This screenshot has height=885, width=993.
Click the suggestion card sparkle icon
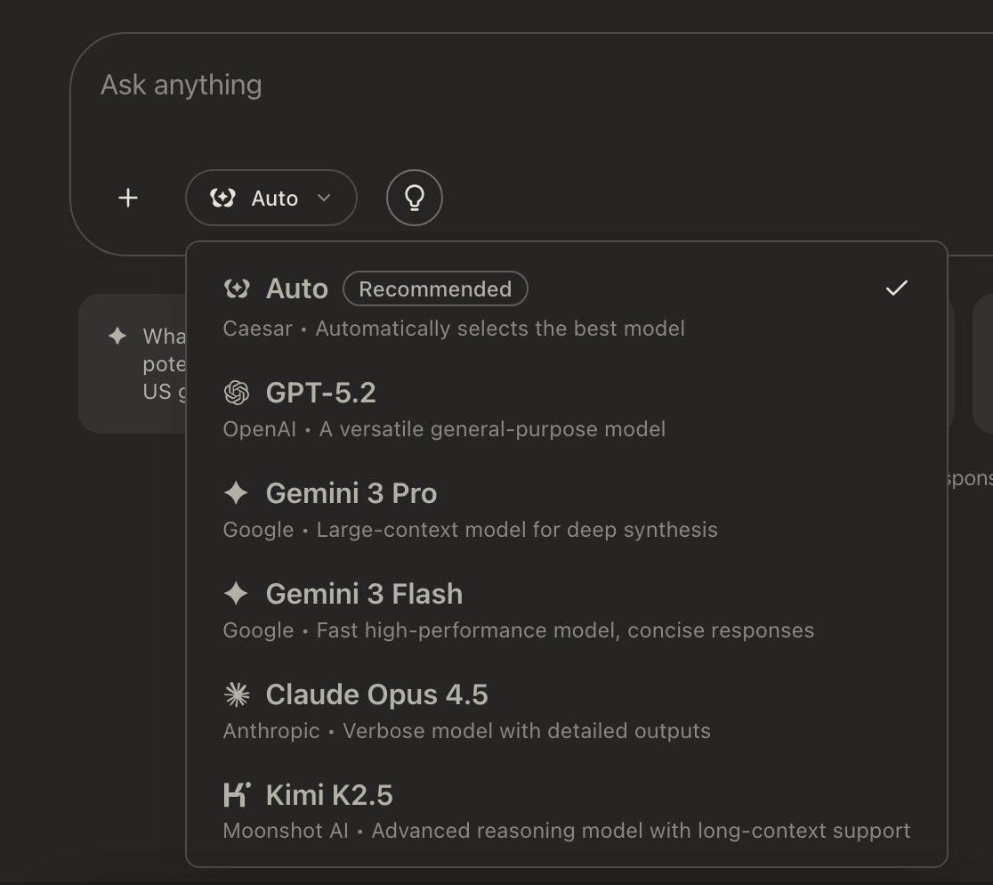(117, 335)
